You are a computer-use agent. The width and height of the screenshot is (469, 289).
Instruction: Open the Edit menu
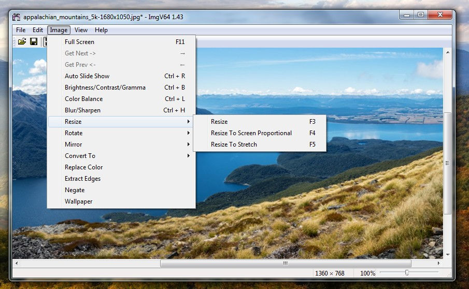(38, 30)
